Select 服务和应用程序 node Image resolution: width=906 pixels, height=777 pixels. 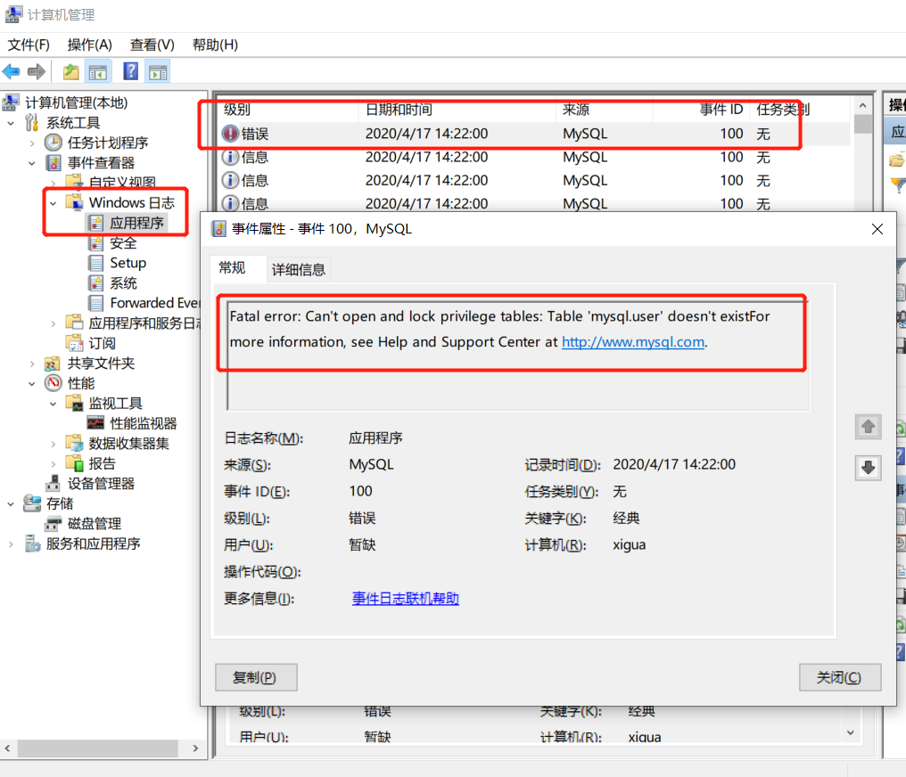point(93,544)
